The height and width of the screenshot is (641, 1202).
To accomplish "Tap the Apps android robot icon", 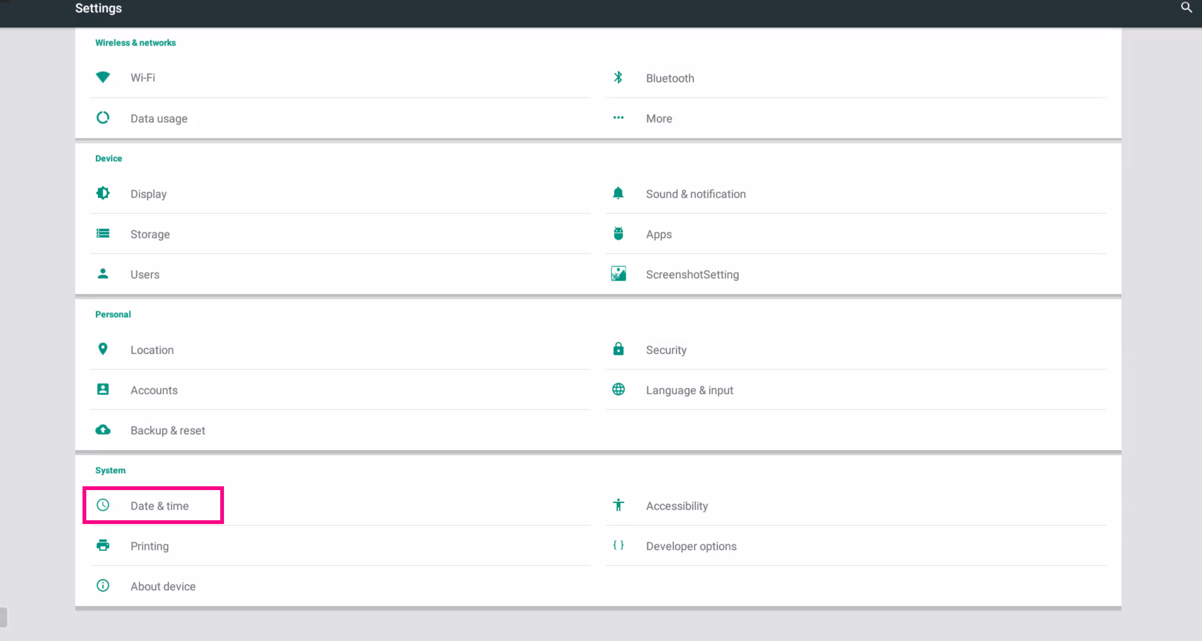I will [618, 233].
